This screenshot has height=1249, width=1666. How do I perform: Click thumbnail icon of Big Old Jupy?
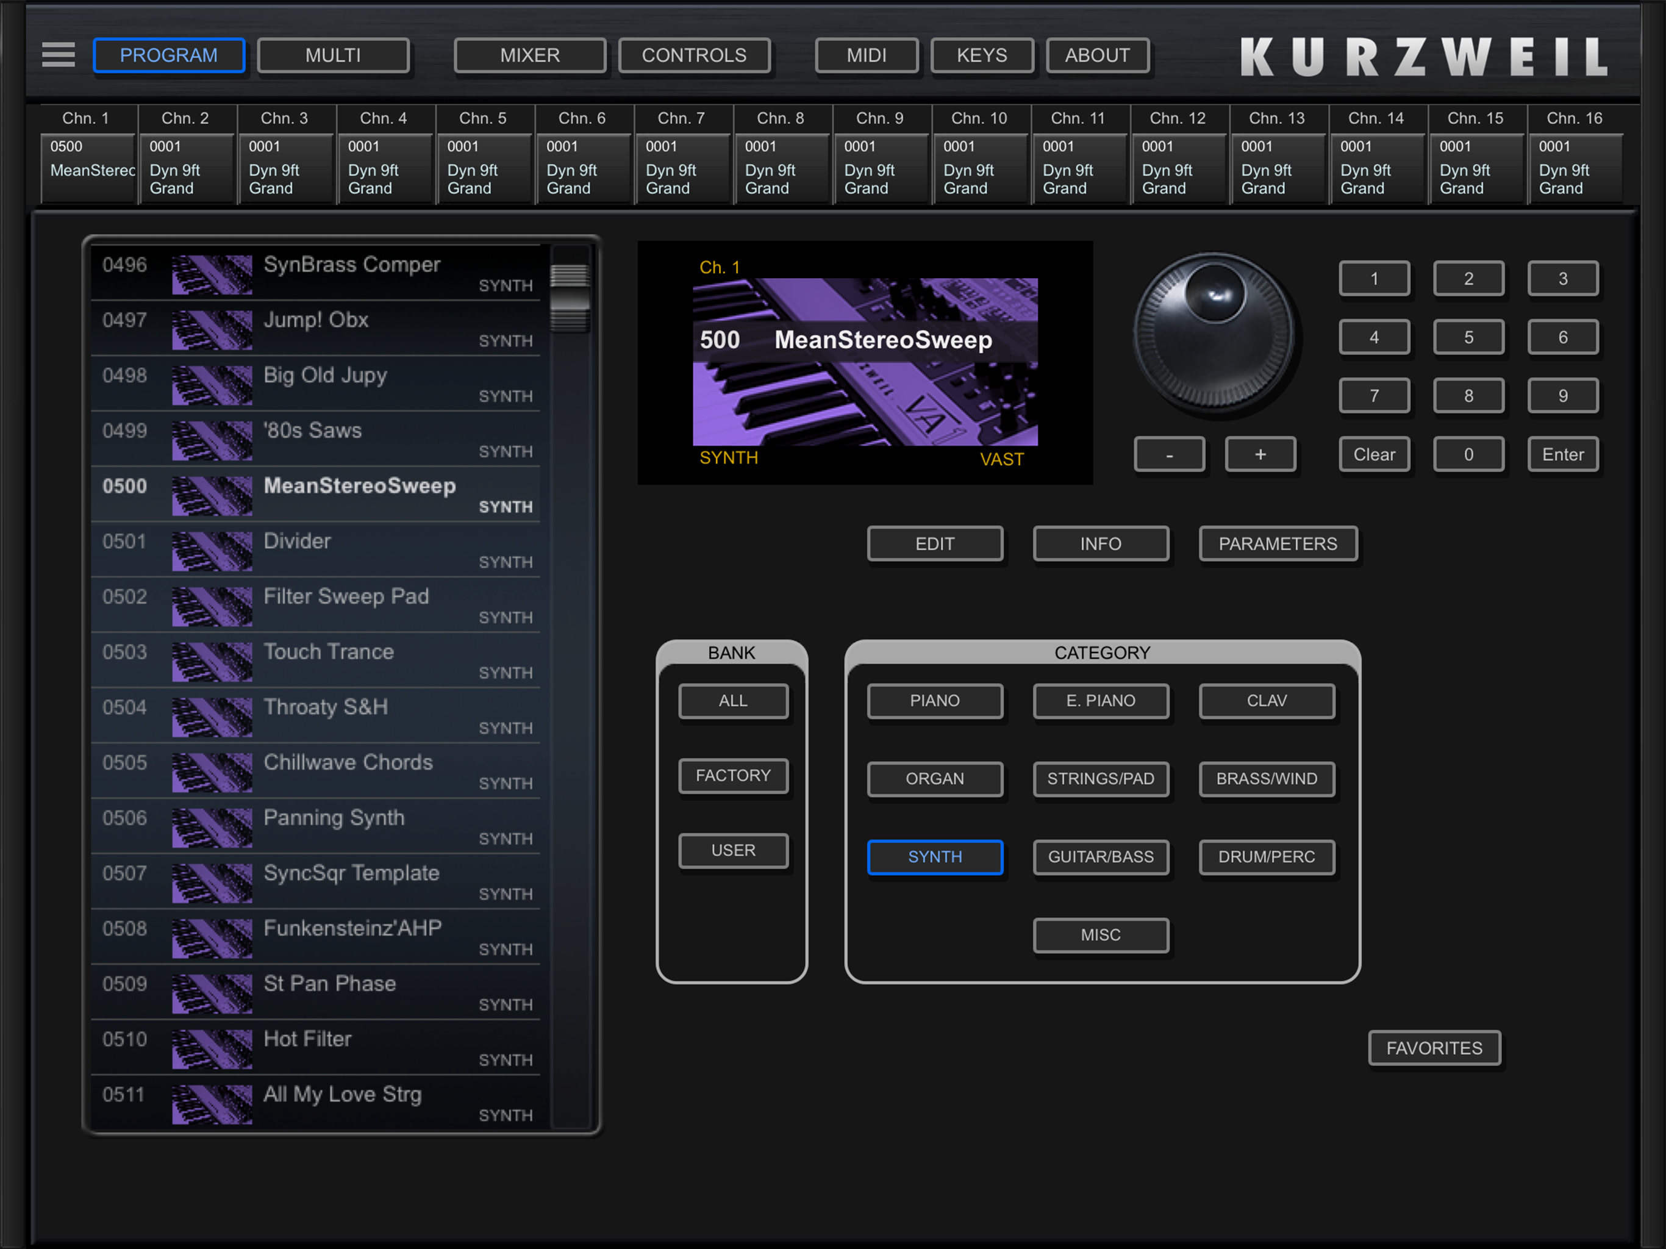point(212,385)
